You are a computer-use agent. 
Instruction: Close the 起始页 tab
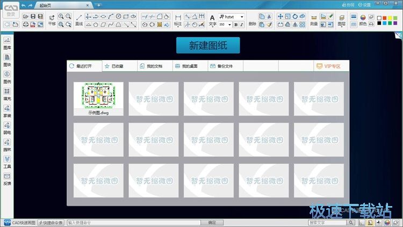tap(88, 5)
